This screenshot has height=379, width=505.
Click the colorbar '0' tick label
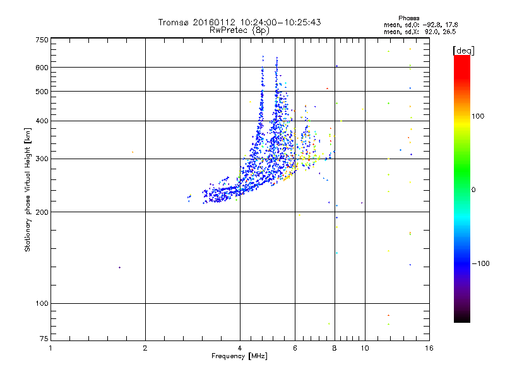[x=473, y=190]
